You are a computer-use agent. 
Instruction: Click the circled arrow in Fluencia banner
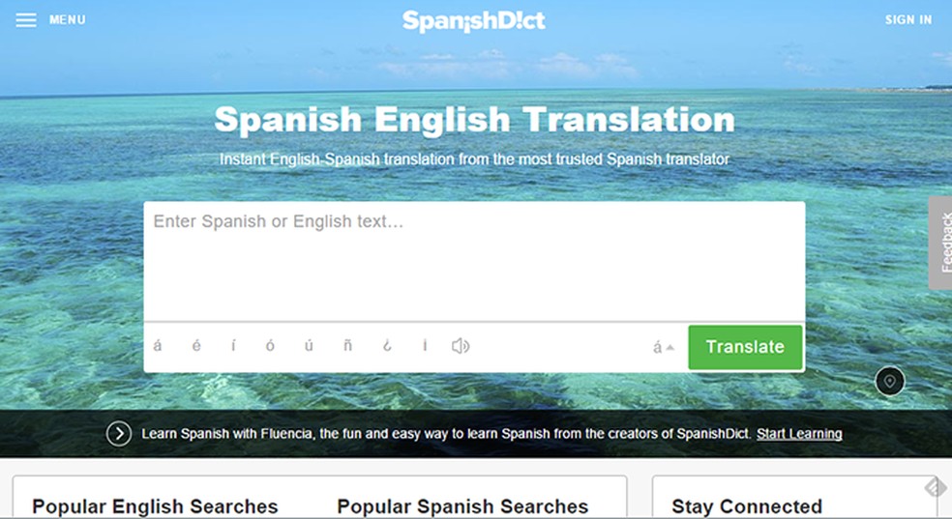pos(119,434)
